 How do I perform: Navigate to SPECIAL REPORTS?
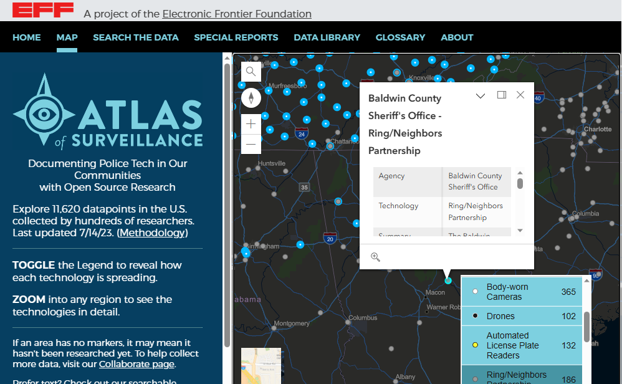pos(236,37)
